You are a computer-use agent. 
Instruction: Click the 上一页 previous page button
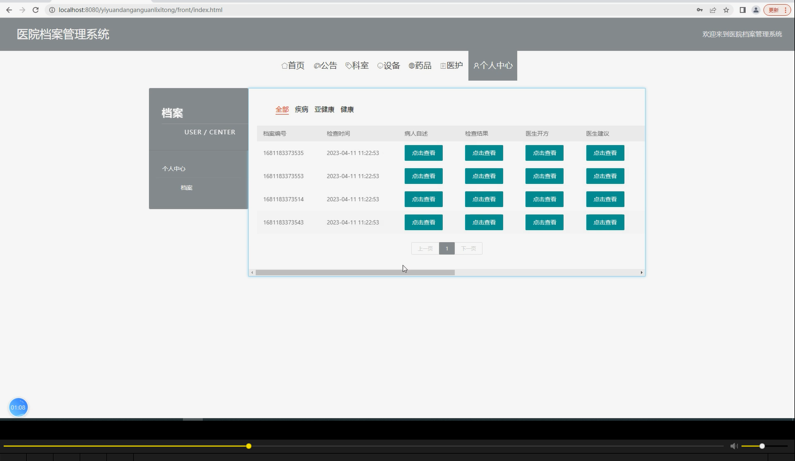[425, 248]
